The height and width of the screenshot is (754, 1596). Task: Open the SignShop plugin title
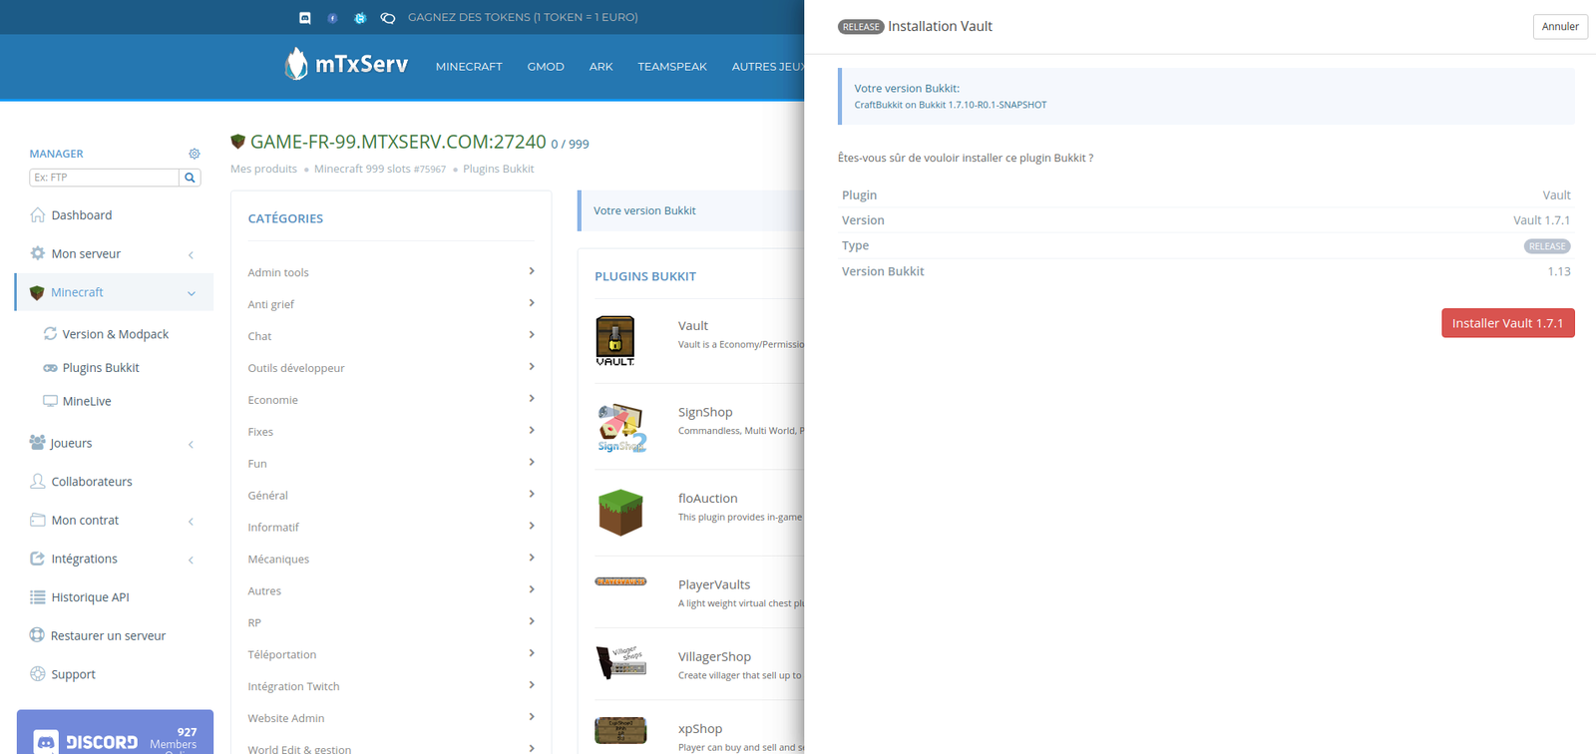(705, 413)
